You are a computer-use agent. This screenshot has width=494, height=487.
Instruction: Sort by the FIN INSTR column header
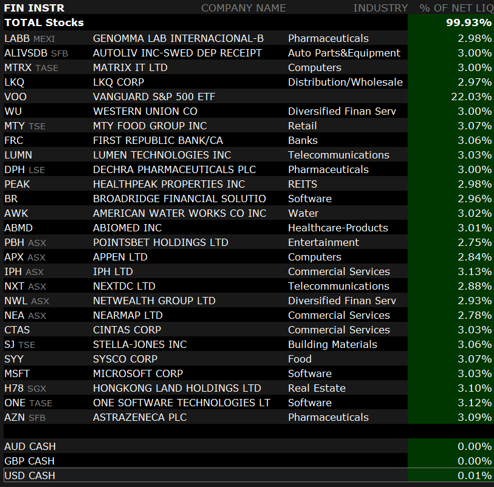tap(34, 8)
